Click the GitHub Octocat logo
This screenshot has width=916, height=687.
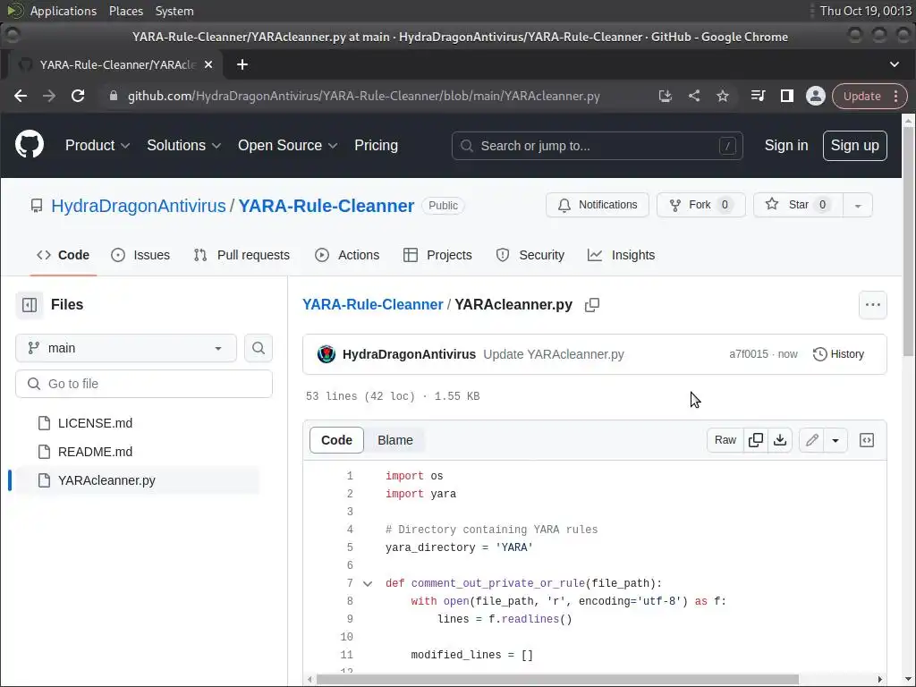(x=30, y=145)
